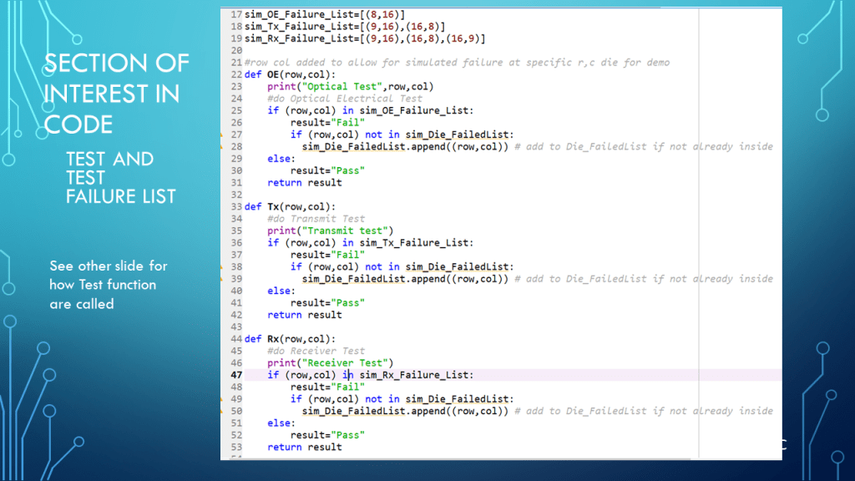Click the warning marker beside line 38

tap(223, 267)
